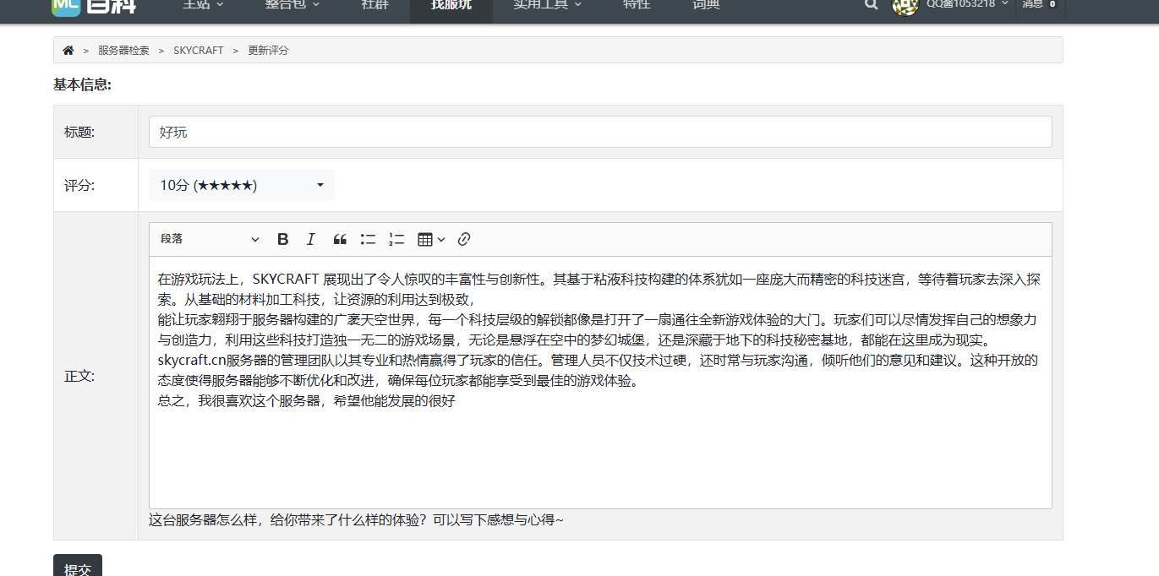Open the QQ酱1053218 account dropdown
This screenshot has height=576, width=1159.
[x=967, y=4]
